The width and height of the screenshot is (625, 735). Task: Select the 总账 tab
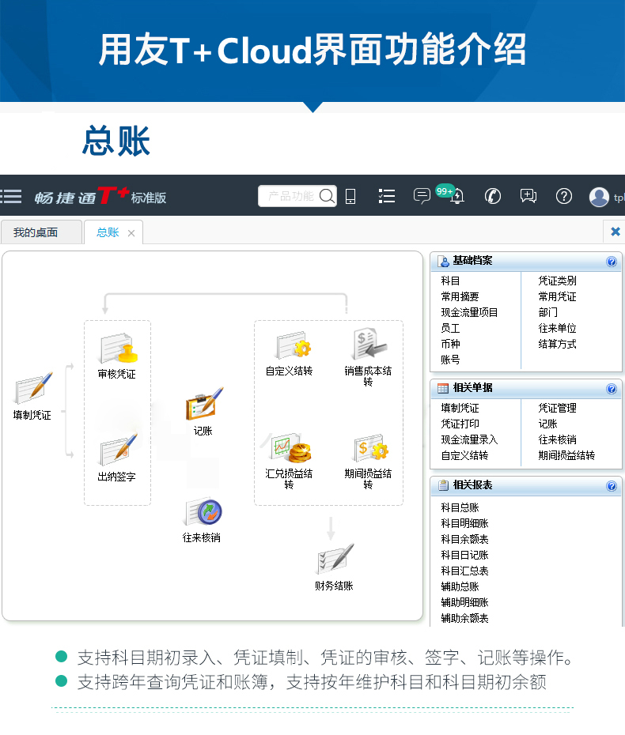point(108,232)
